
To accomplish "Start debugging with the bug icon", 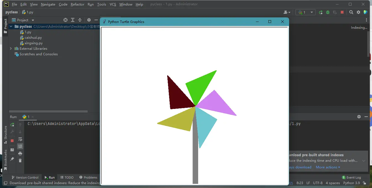I will pos(328,12).
